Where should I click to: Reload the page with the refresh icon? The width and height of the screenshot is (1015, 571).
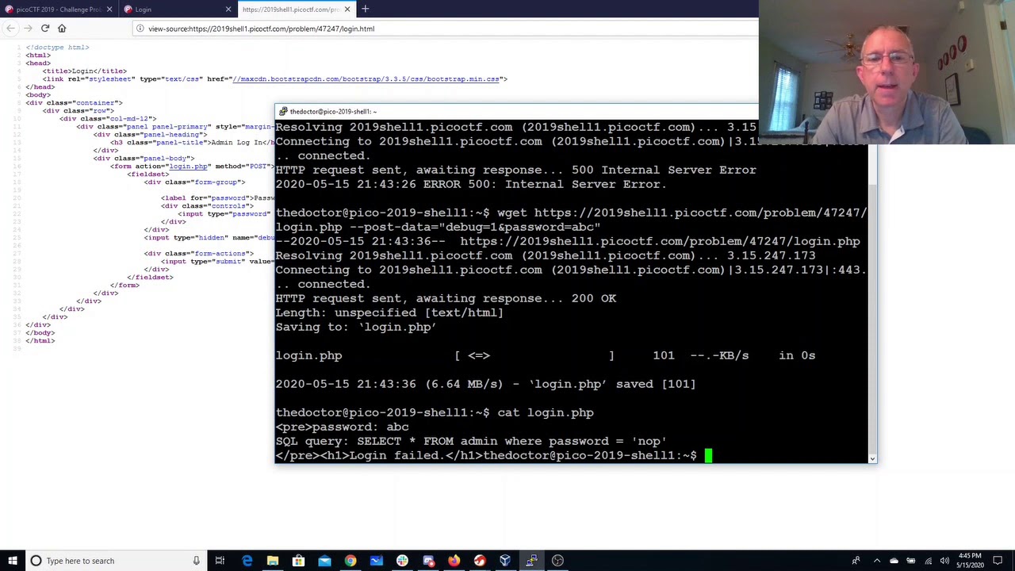[45, 29]
